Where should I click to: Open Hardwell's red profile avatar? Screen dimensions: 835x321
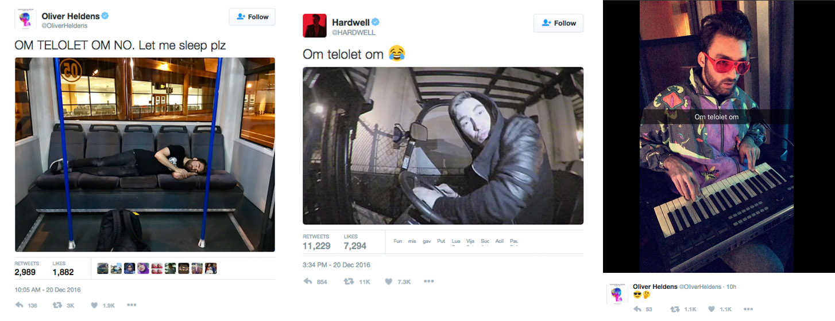315,26
